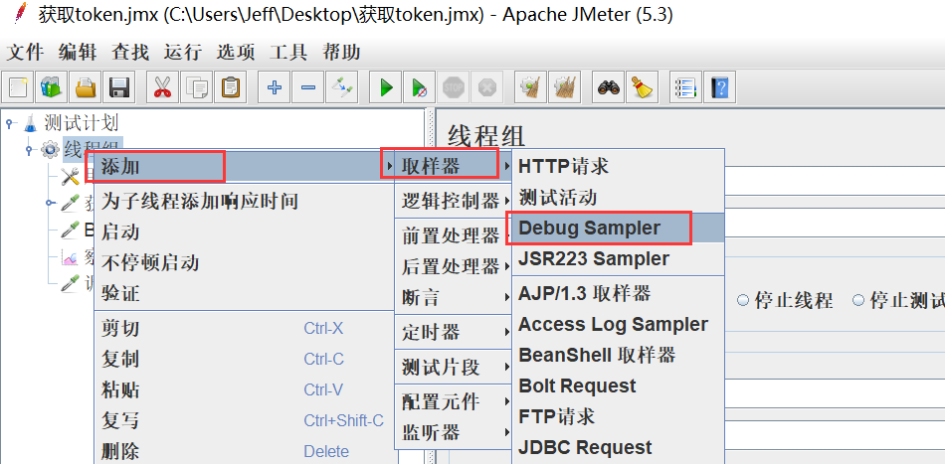Collapse the 测试计划 tree node toggle

tap(10, 123)
